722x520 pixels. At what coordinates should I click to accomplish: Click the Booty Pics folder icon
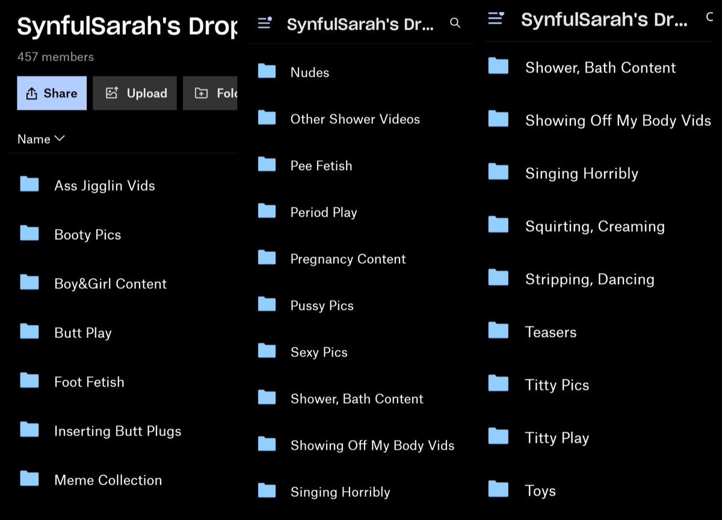29,233
